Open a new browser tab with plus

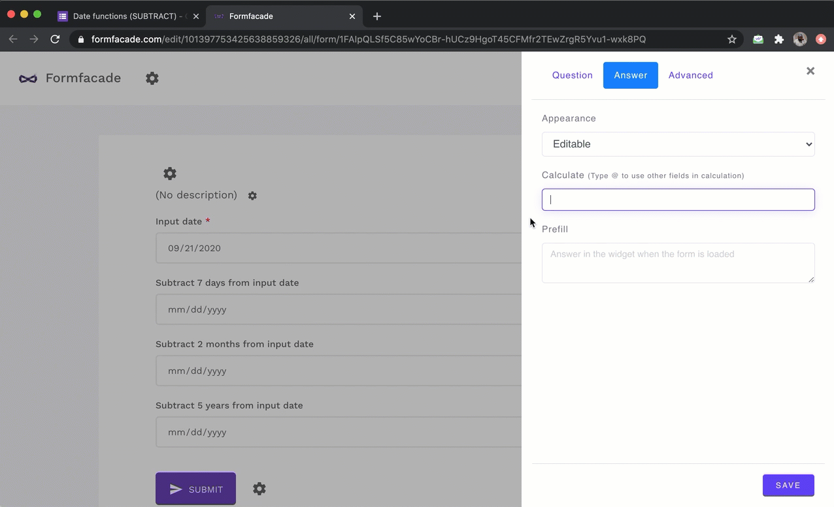click(377, 16)
